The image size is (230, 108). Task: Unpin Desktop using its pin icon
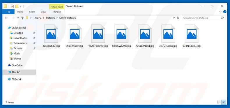tap(34, 33)
